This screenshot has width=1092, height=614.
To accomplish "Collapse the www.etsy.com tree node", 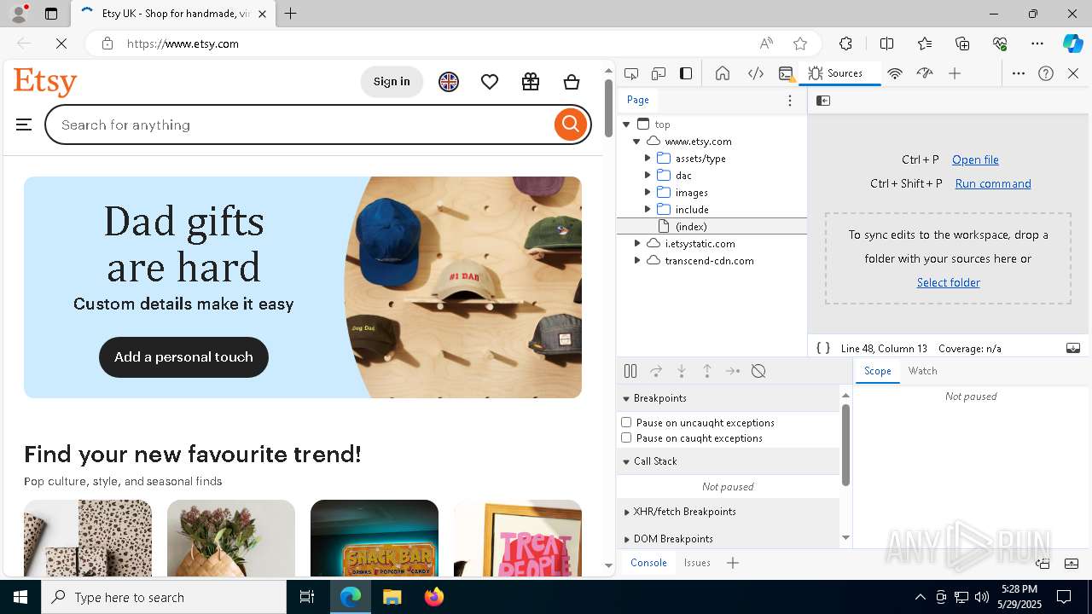I will click(x=636, y=142).
